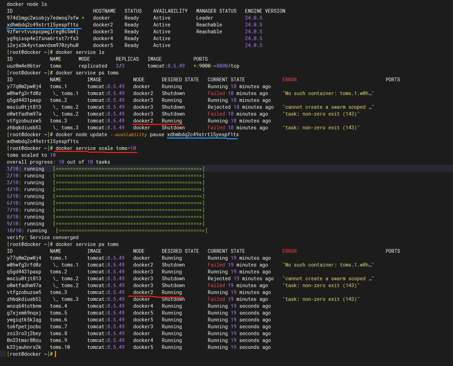
Task: Click the "9/10: running" label
Action: pos(25,224)
